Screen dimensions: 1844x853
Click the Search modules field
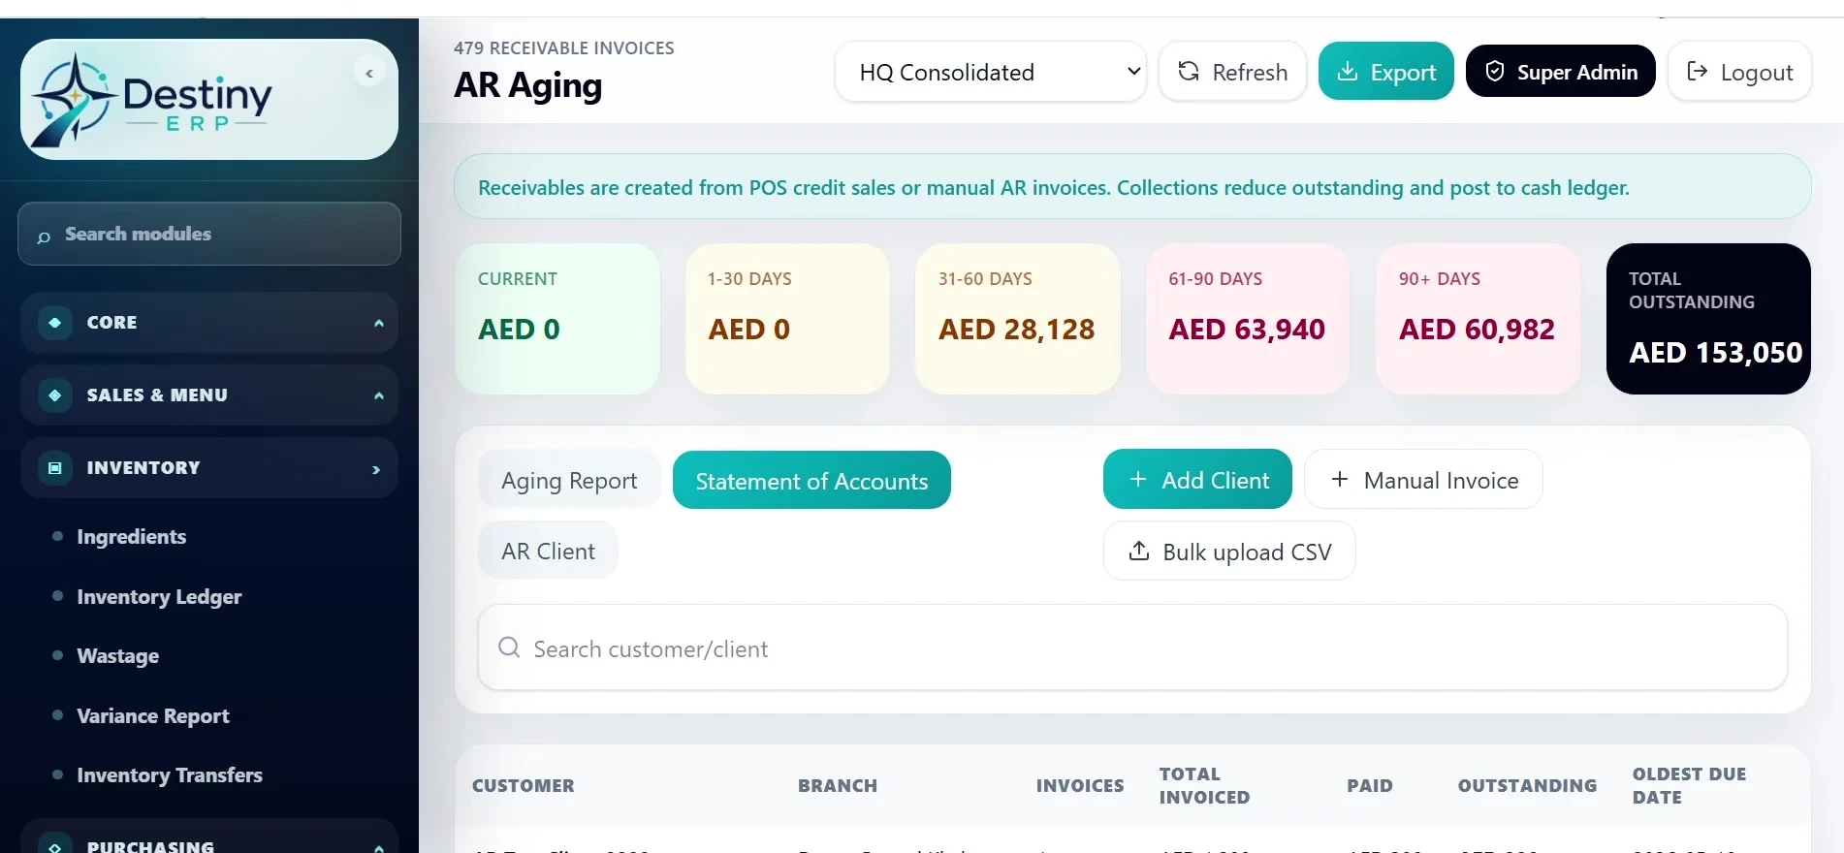pos(209,234)
